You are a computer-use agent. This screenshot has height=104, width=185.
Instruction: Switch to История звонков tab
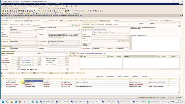[x=14, y=73]
